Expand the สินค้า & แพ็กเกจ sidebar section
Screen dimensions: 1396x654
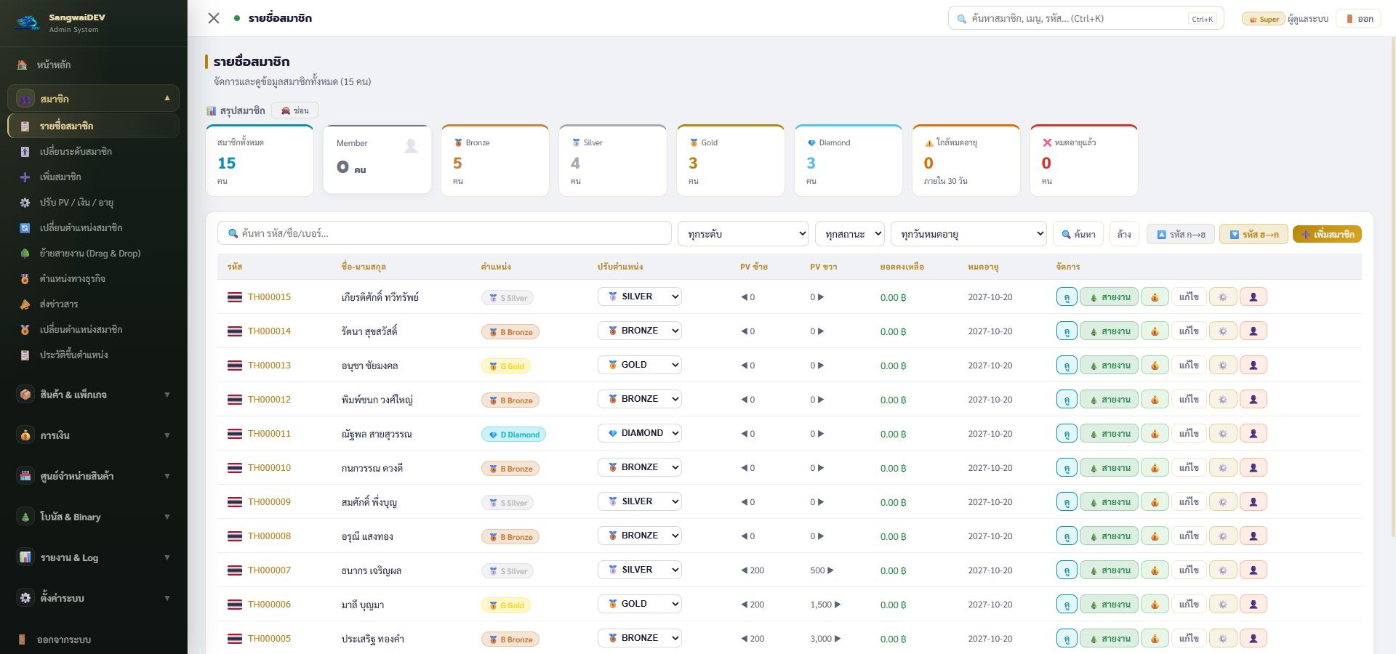(x=94, y=395)
